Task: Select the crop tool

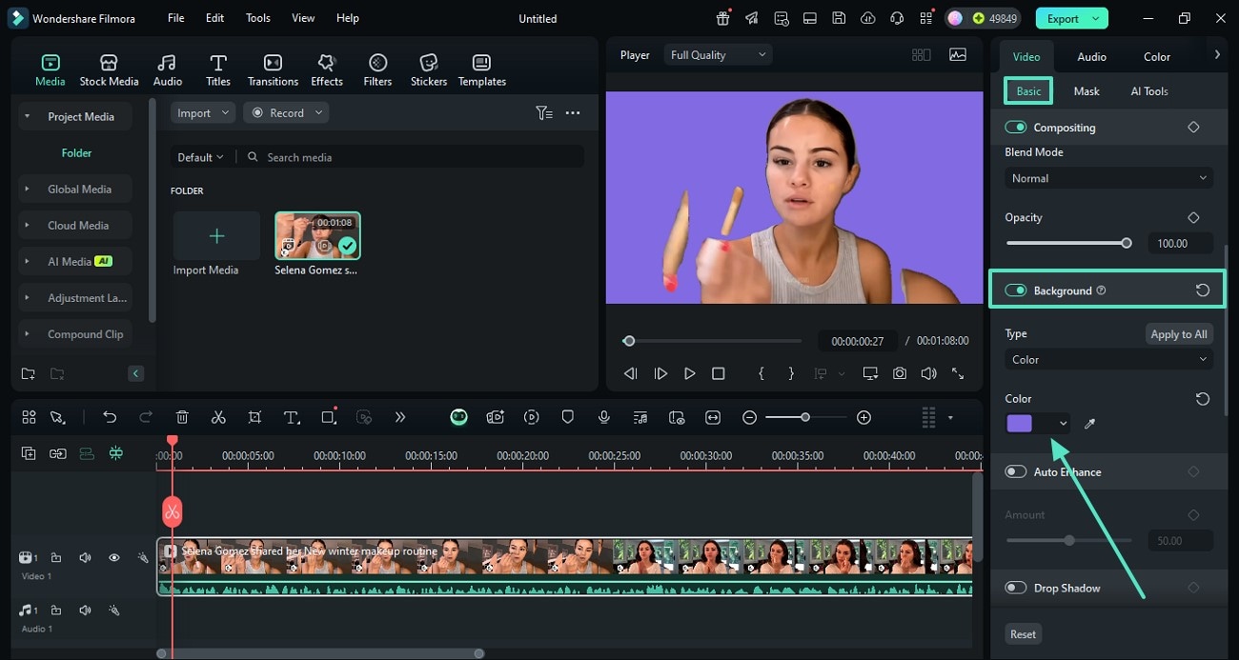Action: tap(254, 417)
